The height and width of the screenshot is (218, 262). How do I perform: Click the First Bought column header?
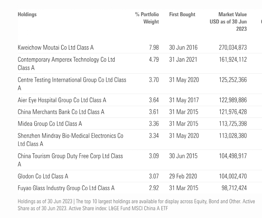(182, 15)
